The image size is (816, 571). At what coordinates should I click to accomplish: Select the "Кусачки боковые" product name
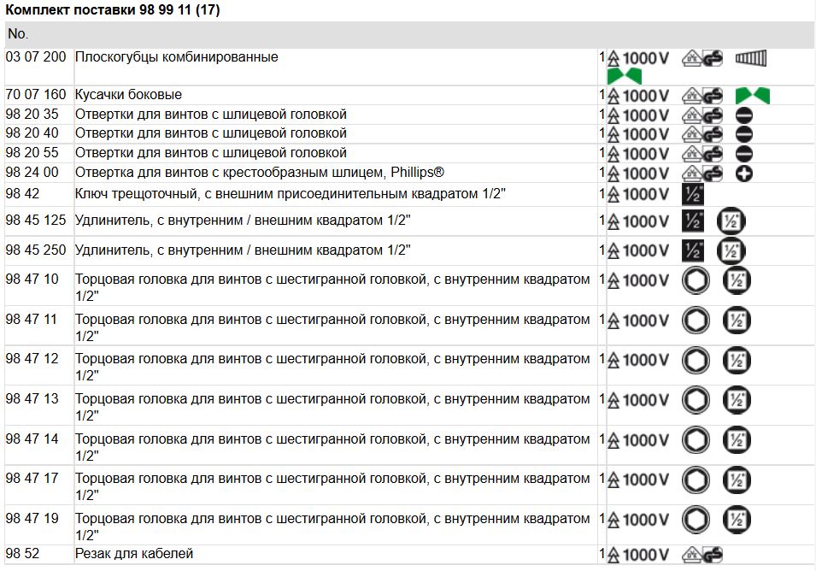coord(128,95)
